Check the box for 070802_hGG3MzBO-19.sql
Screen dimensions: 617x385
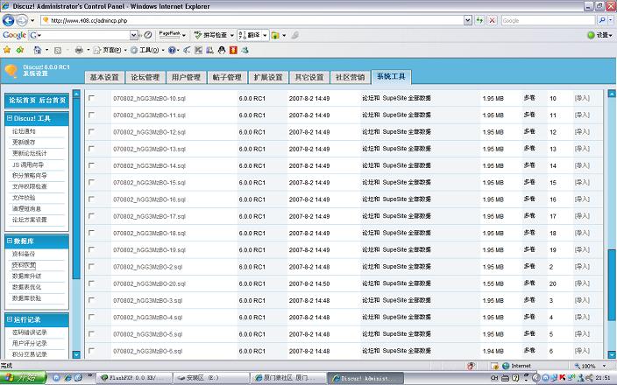[91, 249]
